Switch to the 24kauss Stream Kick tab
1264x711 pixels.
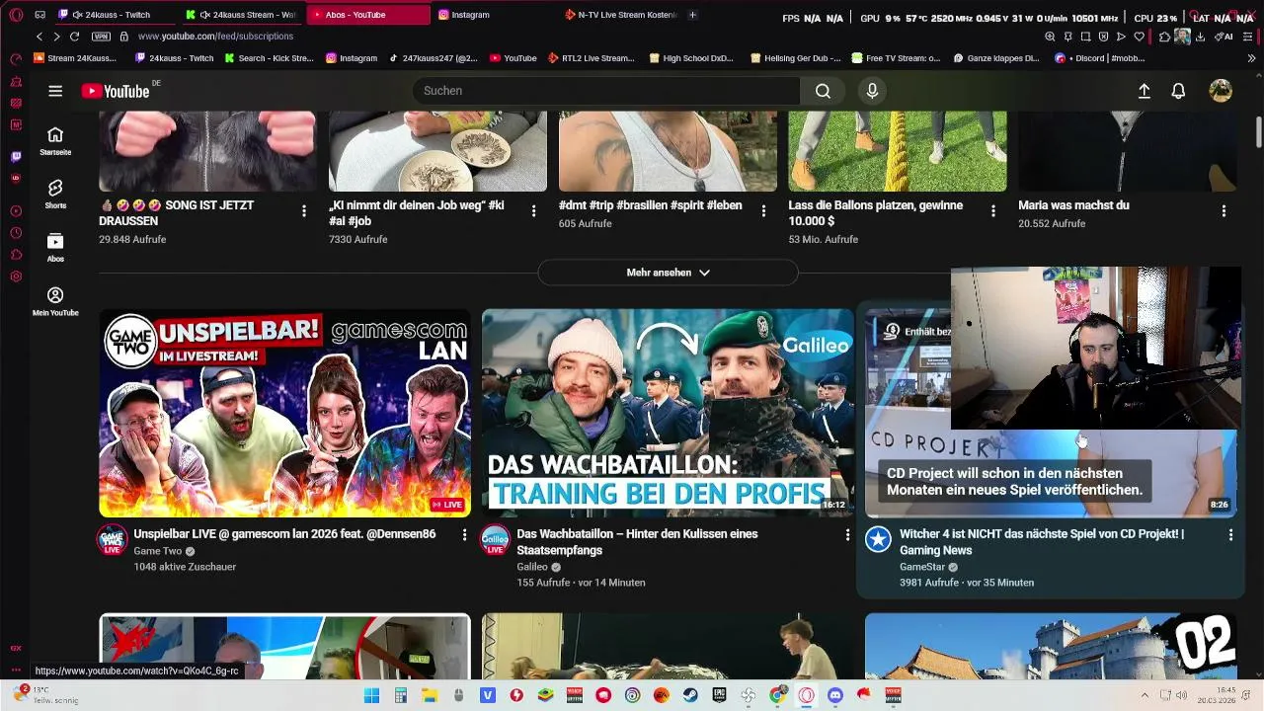click(243, 15)
